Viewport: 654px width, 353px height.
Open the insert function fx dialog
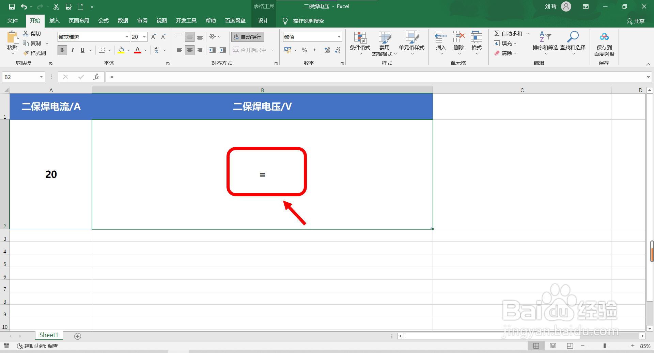[x=96, y=77]
